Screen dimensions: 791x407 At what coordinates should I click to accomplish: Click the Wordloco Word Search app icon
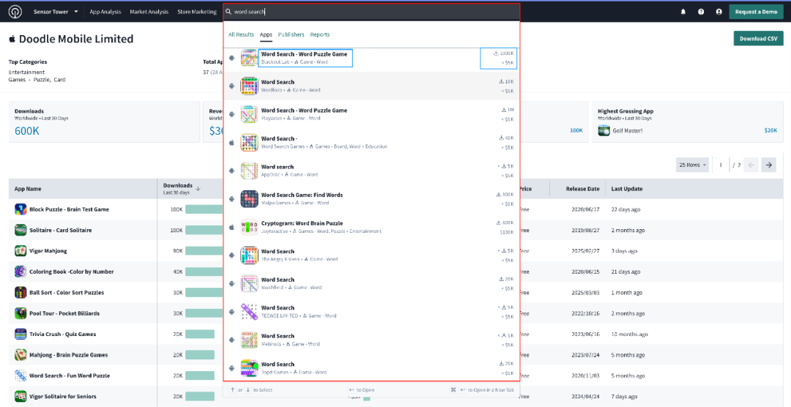pyautogui.click(x=250, y=86)
